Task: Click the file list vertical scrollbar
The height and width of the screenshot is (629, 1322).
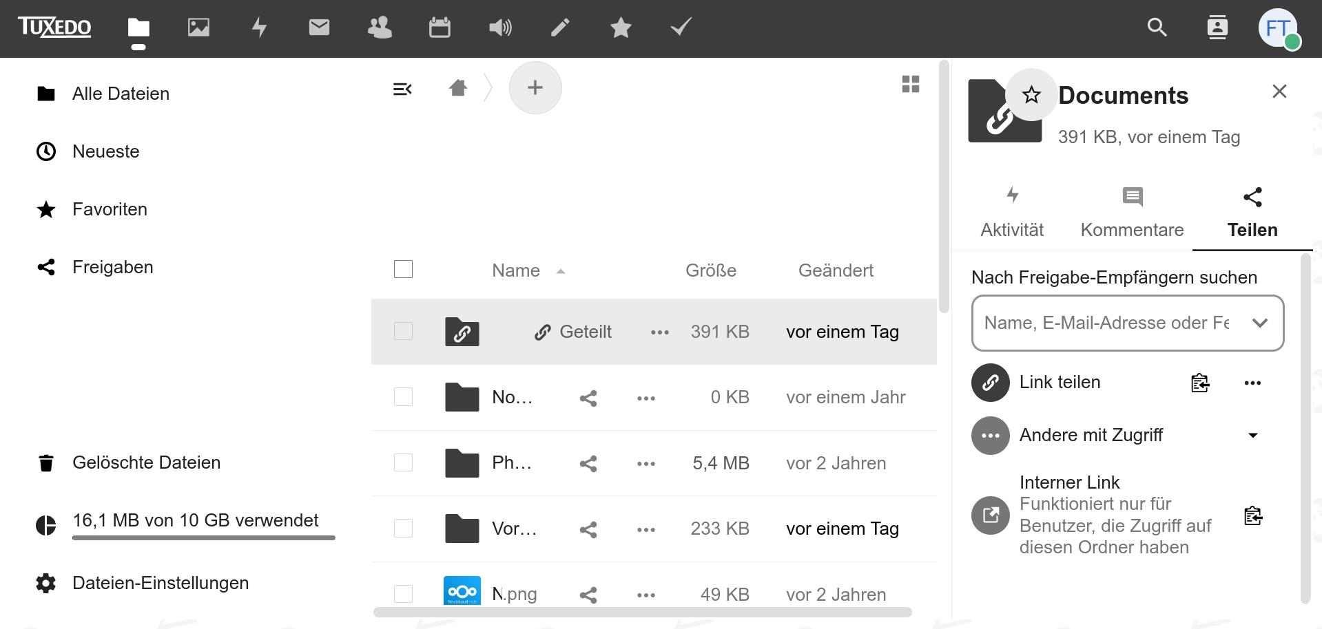Action: (944, 187)
